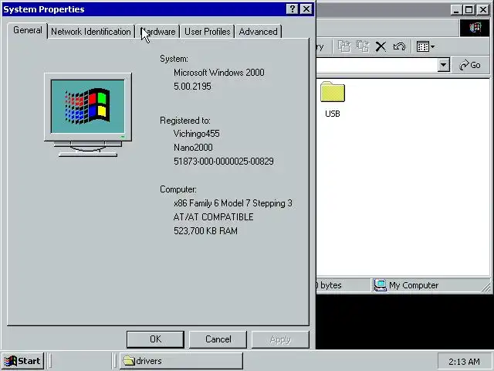Click the AT/AT COMPATIBLE text

213,217
